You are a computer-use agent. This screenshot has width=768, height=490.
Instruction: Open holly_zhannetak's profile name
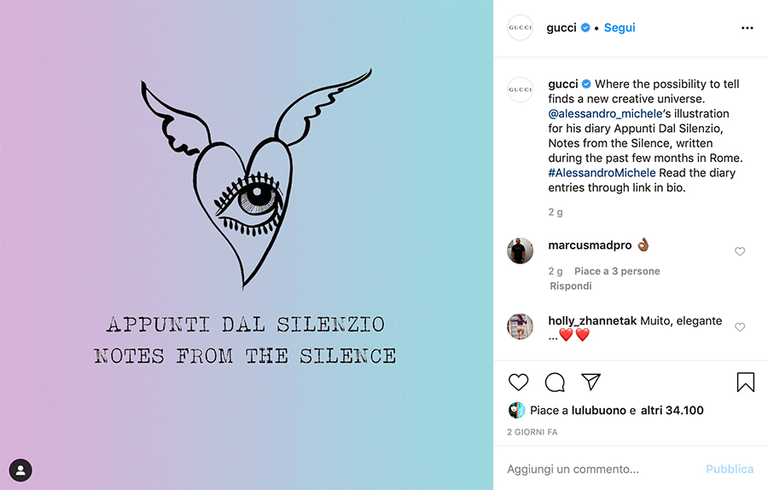click(592, 320)
